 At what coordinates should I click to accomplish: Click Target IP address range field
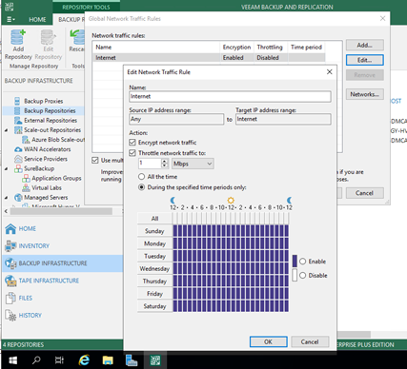[x=283, y=119]
